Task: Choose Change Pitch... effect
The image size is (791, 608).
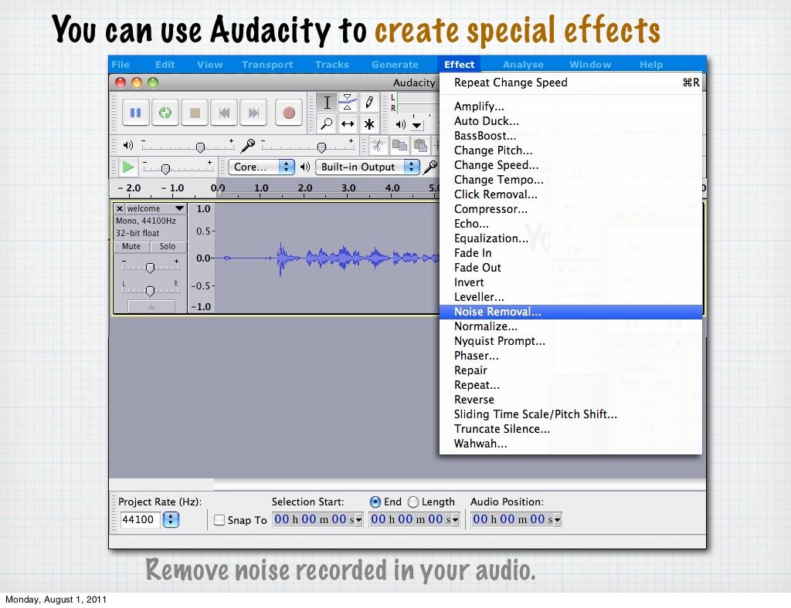Action: pyautogui.click(x=571, y=150)
